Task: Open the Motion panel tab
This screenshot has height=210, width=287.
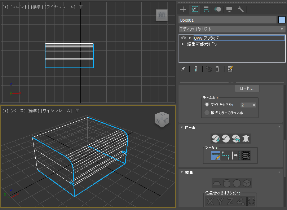Action: [x=218, y=9]
